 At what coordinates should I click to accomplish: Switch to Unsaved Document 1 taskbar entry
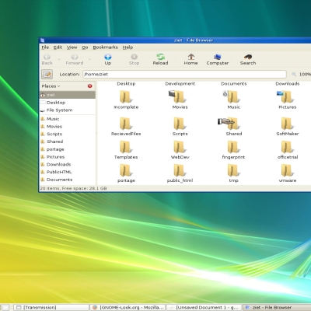click(204, 307)
